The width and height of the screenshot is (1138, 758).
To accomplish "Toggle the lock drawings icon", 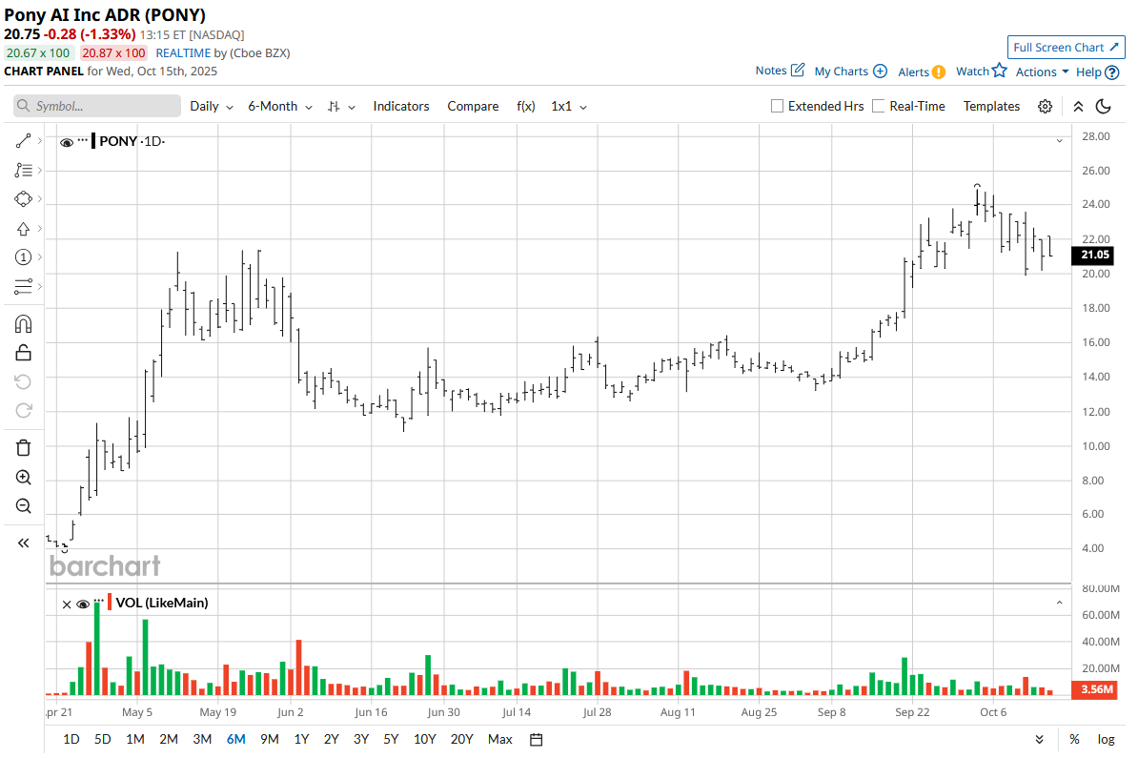I will pos(23,353).
